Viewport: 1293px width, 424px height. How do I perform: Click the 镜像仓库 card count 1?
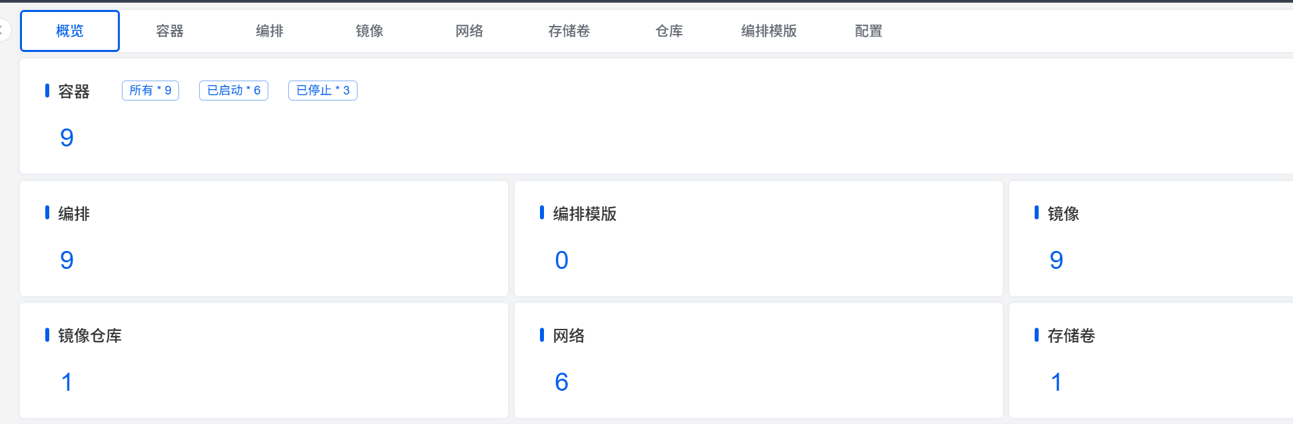pos(67,382)
